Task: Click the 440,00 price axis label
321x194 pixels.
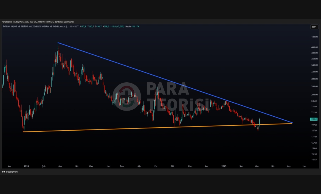Action: coord(314,37)
